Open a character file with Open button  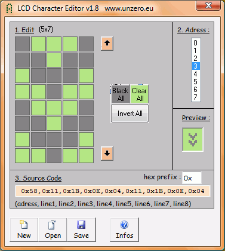53,229
